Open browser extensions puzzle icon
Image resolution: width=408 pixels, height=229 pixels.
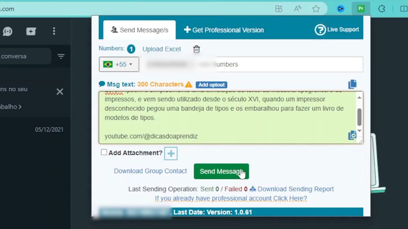(382, 9)
